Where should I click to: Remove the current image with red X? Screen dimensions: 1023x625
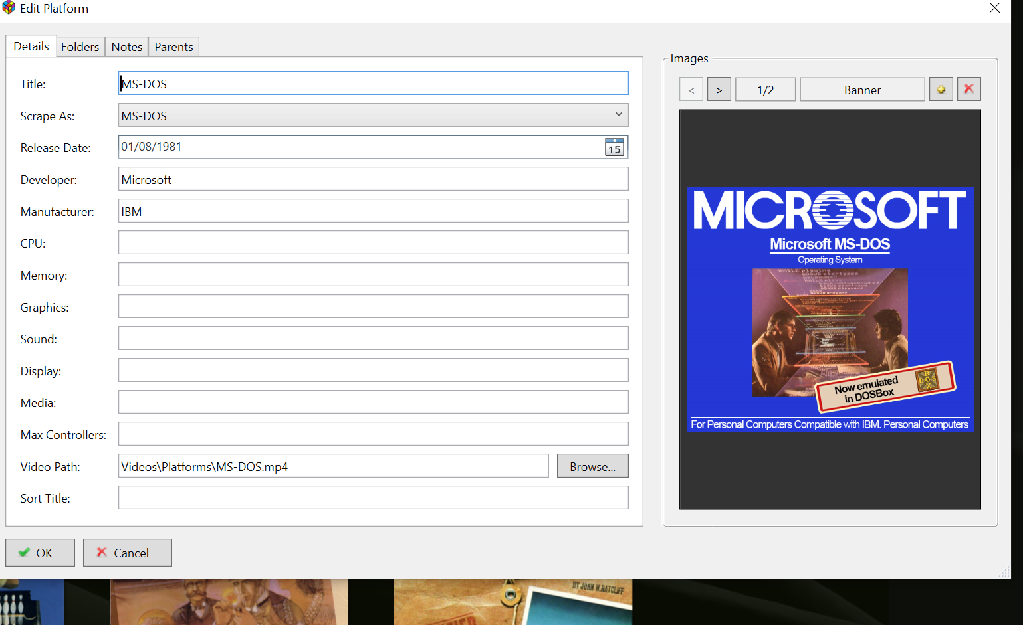[968, 89]
